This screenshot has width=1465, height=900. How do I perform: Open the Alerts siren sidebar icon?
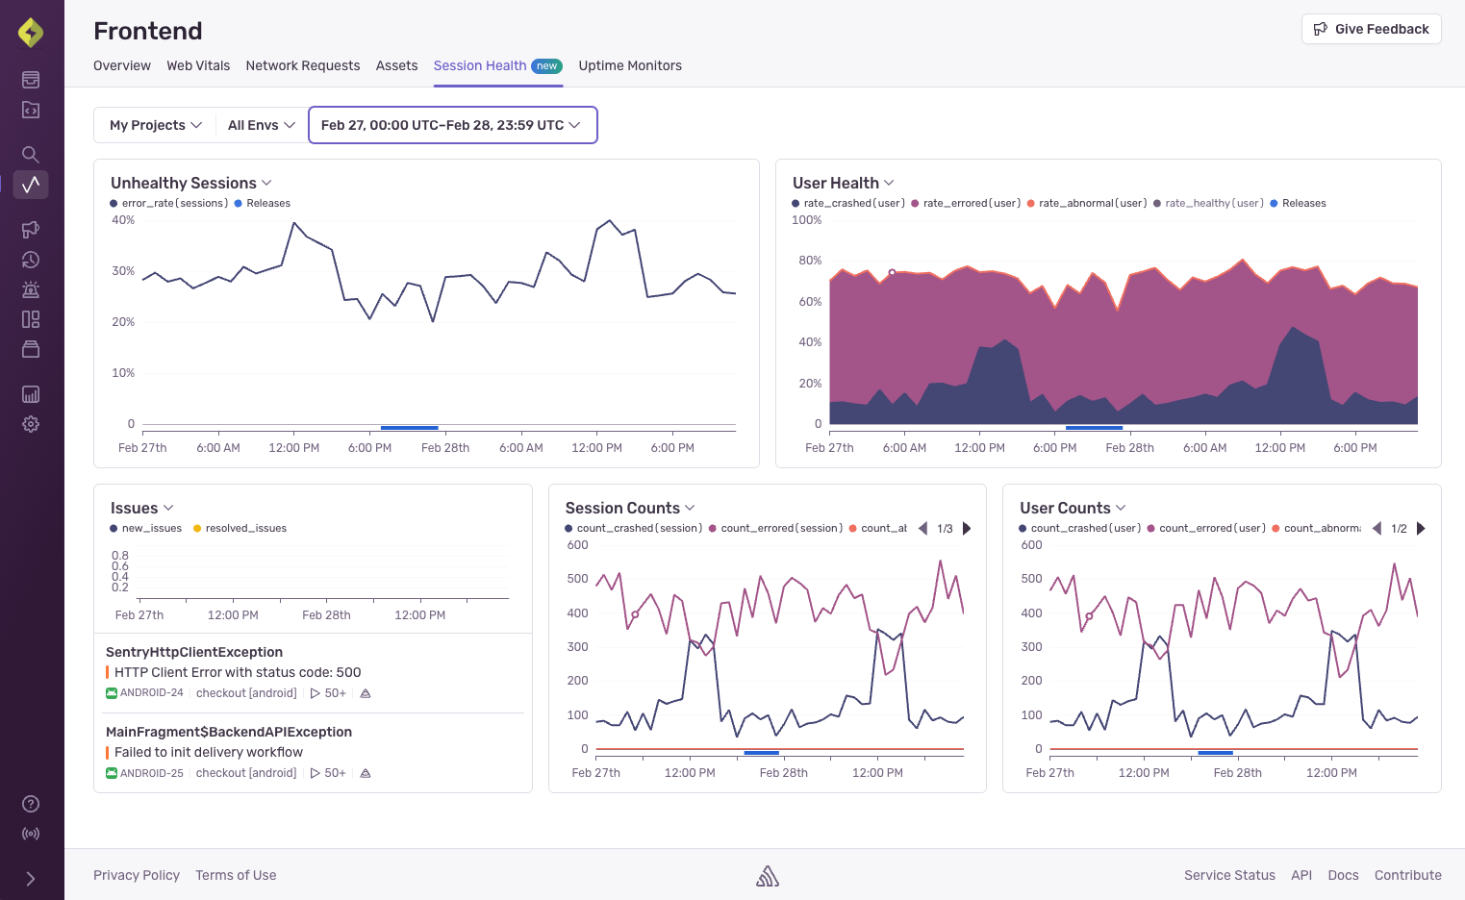(x=31, y=289)
